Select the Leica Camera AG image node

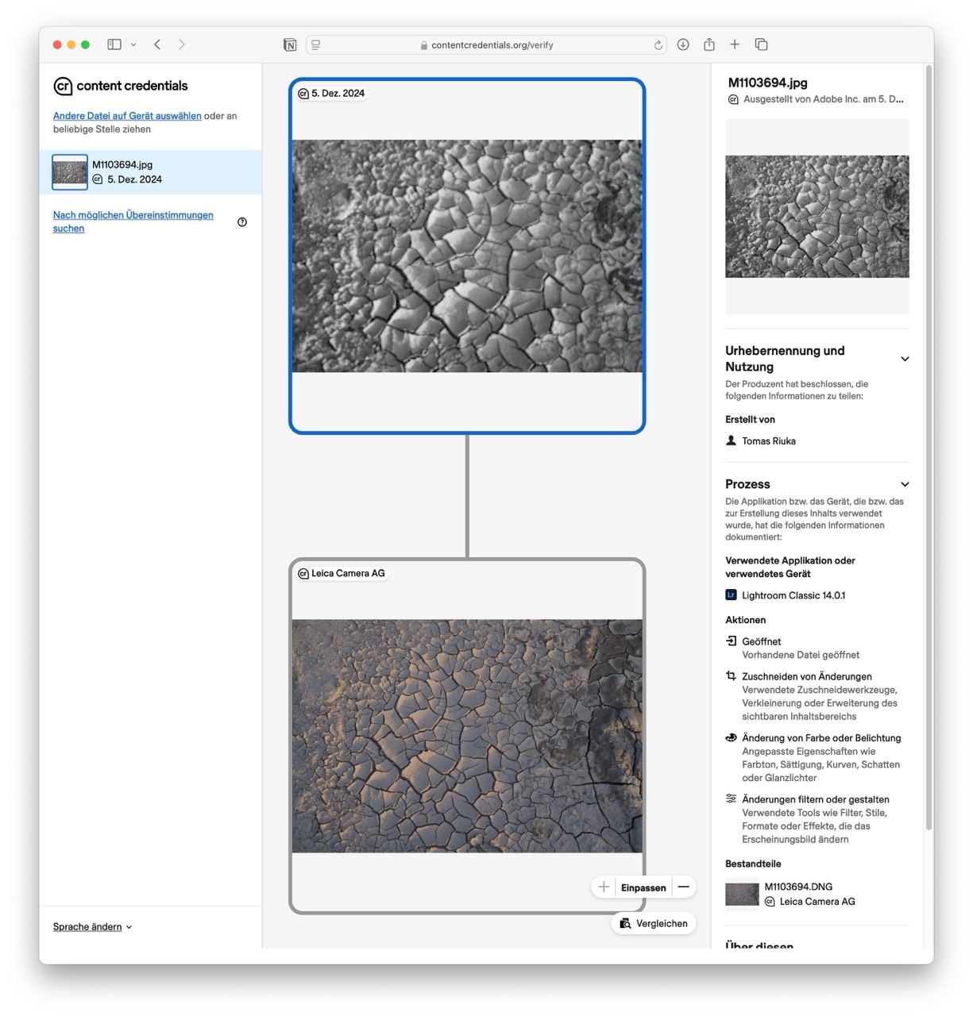pyautogui.click(x=467, y=735)
